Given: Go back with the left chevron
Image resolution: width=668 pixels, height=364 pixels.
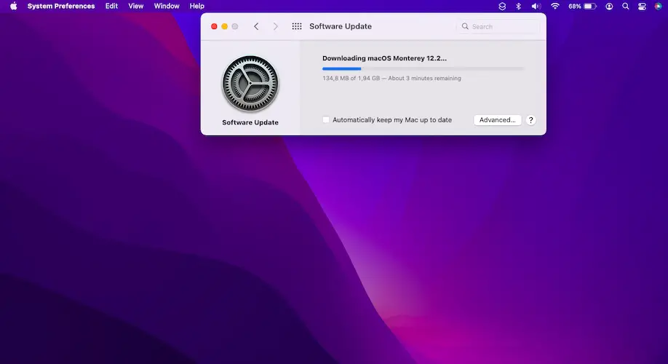Looking at the screenshot, I should pos(256,26).
